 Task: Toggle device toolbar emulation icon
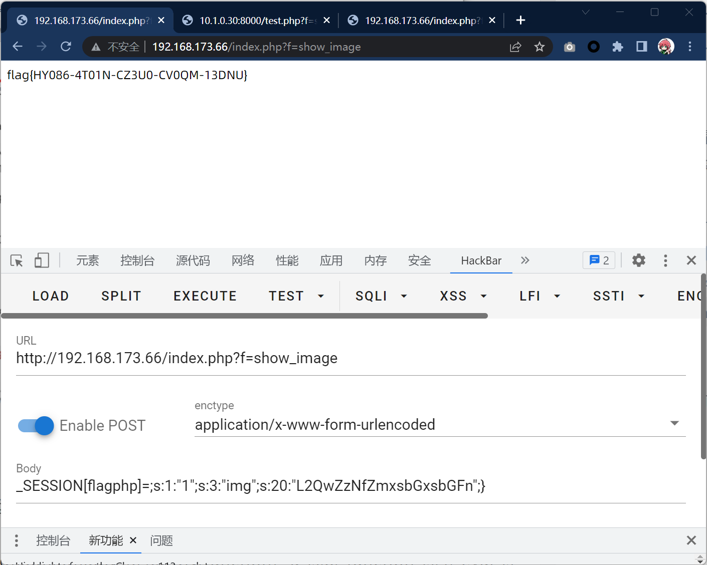(42, 260)
